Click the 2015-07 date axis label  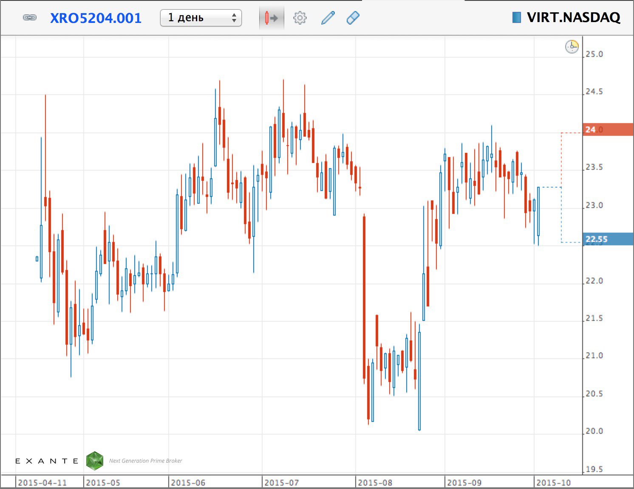281,483
